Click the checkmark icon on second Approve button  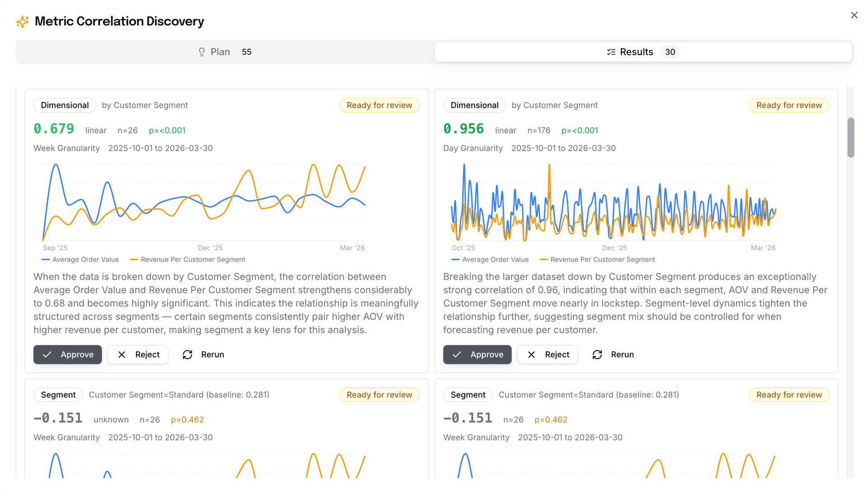pos(457,355)
